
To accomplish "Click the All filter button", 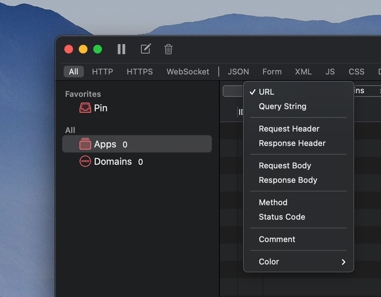I will 74,72.
